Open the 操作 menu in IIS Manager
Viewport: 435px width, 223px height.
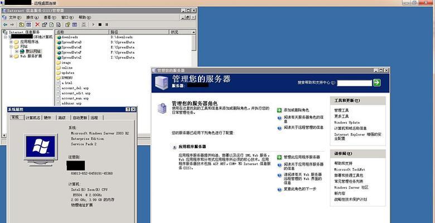(x=32, y=17)
